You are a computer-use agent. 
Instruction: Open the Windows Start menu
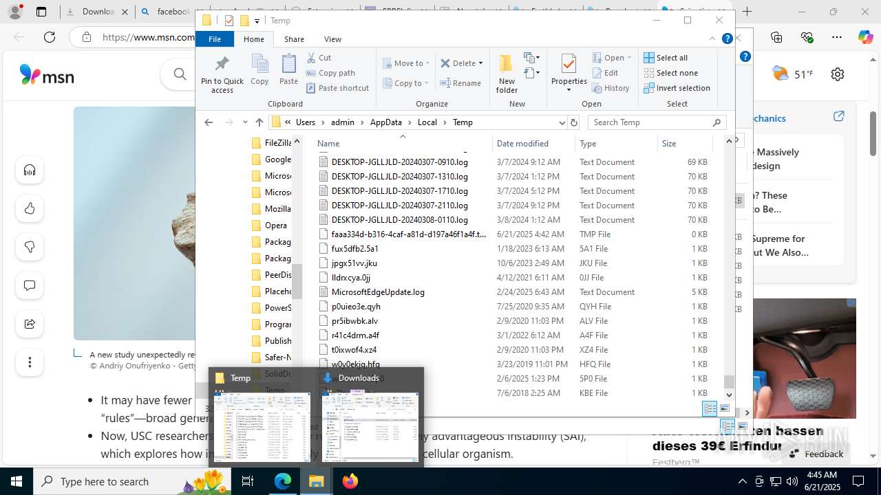(17, 481)
